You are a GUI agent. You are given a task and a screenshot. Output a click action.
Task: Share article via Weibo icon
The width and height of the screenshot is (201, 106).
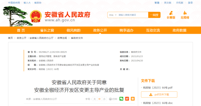[127, 99]
